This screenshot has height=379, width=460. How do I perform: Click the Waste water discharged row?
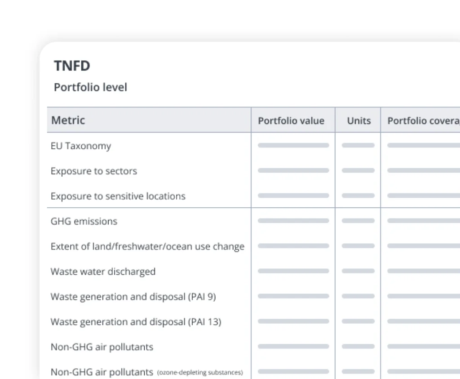pyautogui.click(x=103, y=272)
